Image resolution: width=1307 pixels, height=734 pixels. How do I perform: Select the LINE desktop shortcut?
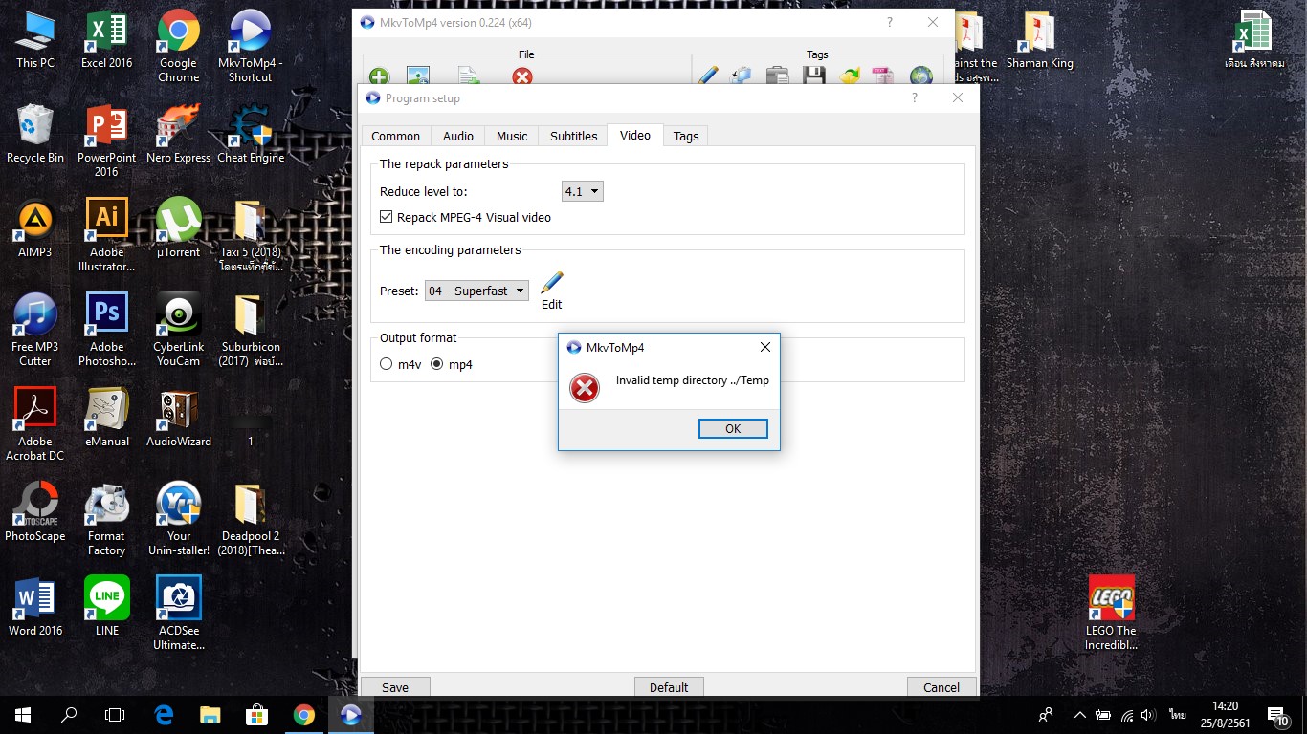107,606
